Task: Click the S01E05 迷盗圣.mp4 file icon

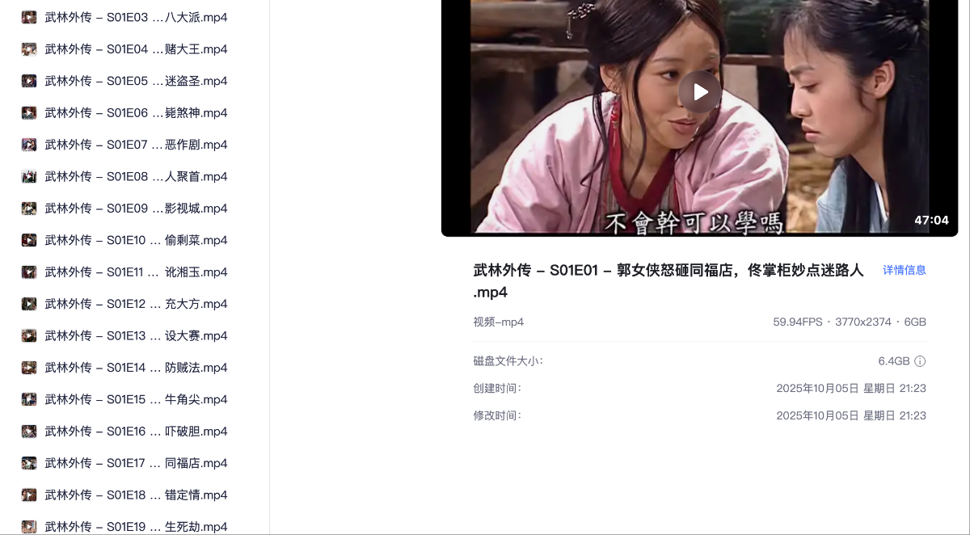Action: [x=29, y=81]
